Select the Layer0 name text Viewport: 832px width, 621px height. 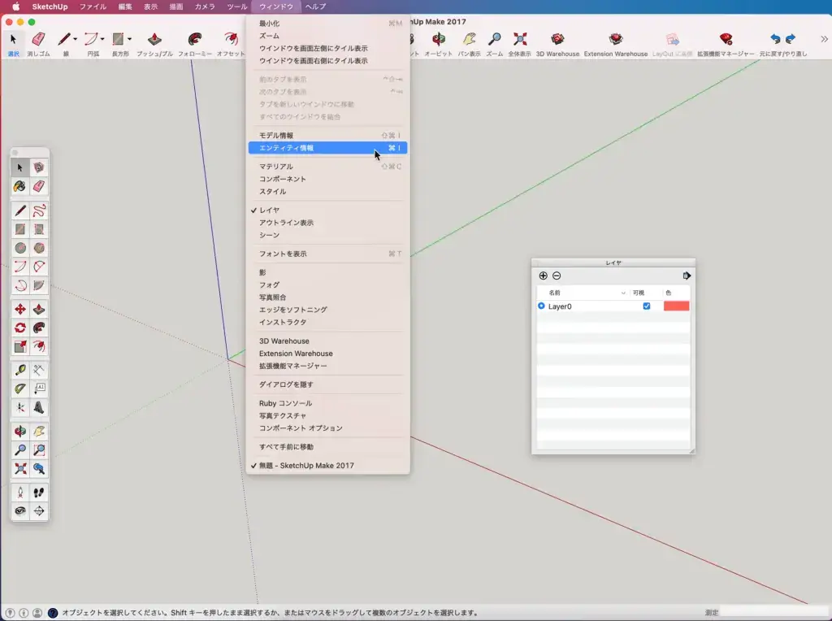coord(560,306)
